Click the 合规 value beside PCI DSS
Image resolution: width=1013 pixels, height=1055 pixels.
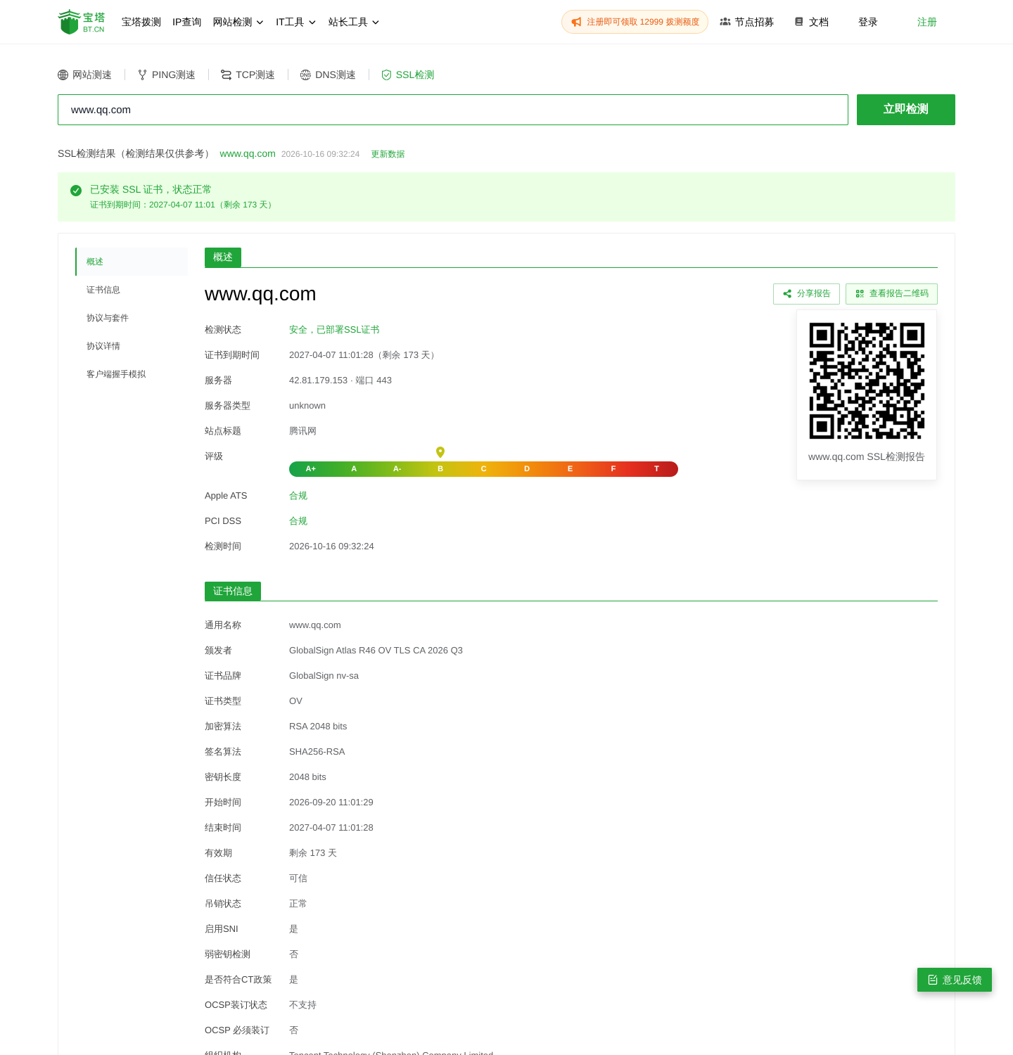pyautogui.click(x=298, y=521)
